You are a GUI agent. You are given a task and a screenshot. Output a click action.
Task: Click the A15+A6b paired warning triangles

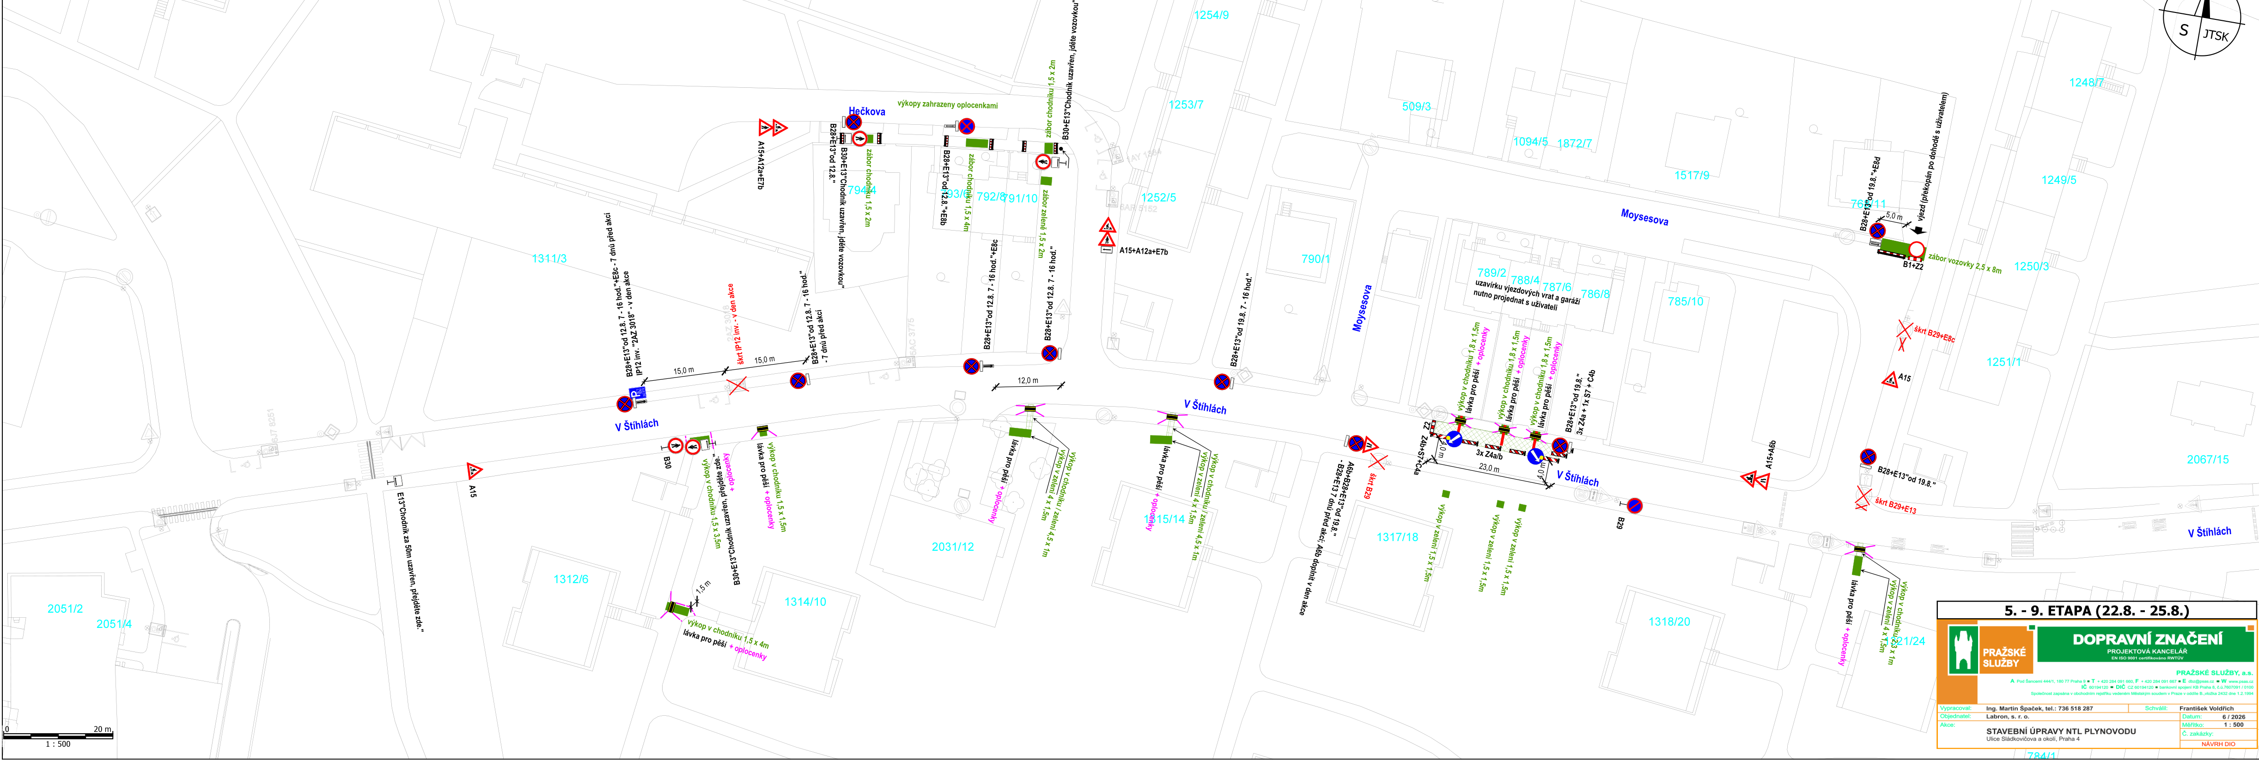coord(1755,480)
